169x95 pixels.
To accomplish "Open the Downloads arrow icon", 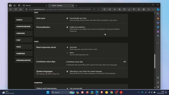I will tap(129, 9).
